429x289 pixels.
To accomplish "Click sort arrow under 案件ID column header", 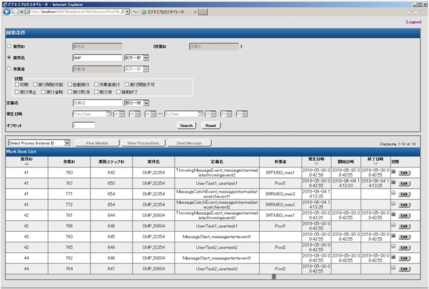I will [x=26, y=164].
